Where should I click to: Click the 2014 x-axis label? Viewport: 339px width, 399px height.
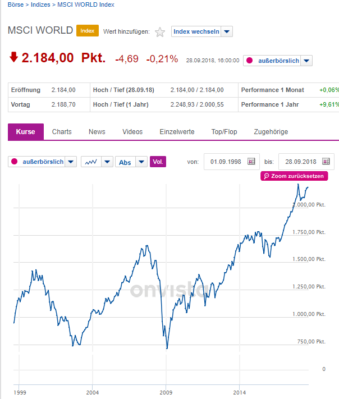[240, 392]
